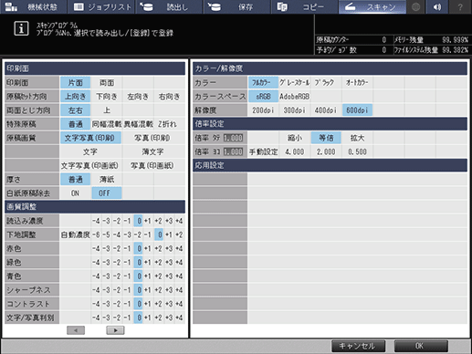Switch to the 読出し recall tab

(x=169, y=6)
